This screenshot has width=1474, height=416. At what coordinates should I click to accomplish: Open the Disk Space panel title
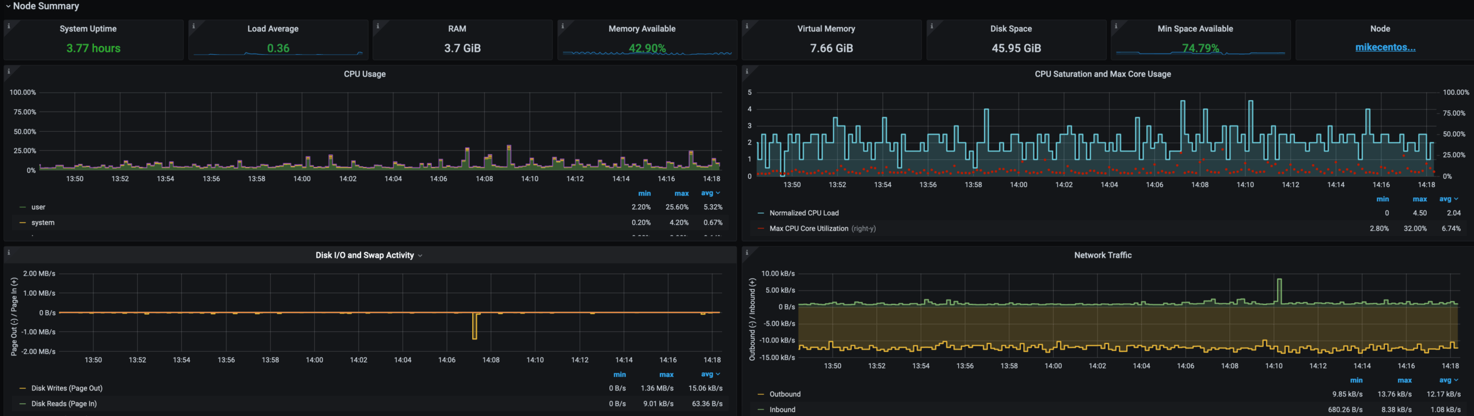[x=1011, y=29]
